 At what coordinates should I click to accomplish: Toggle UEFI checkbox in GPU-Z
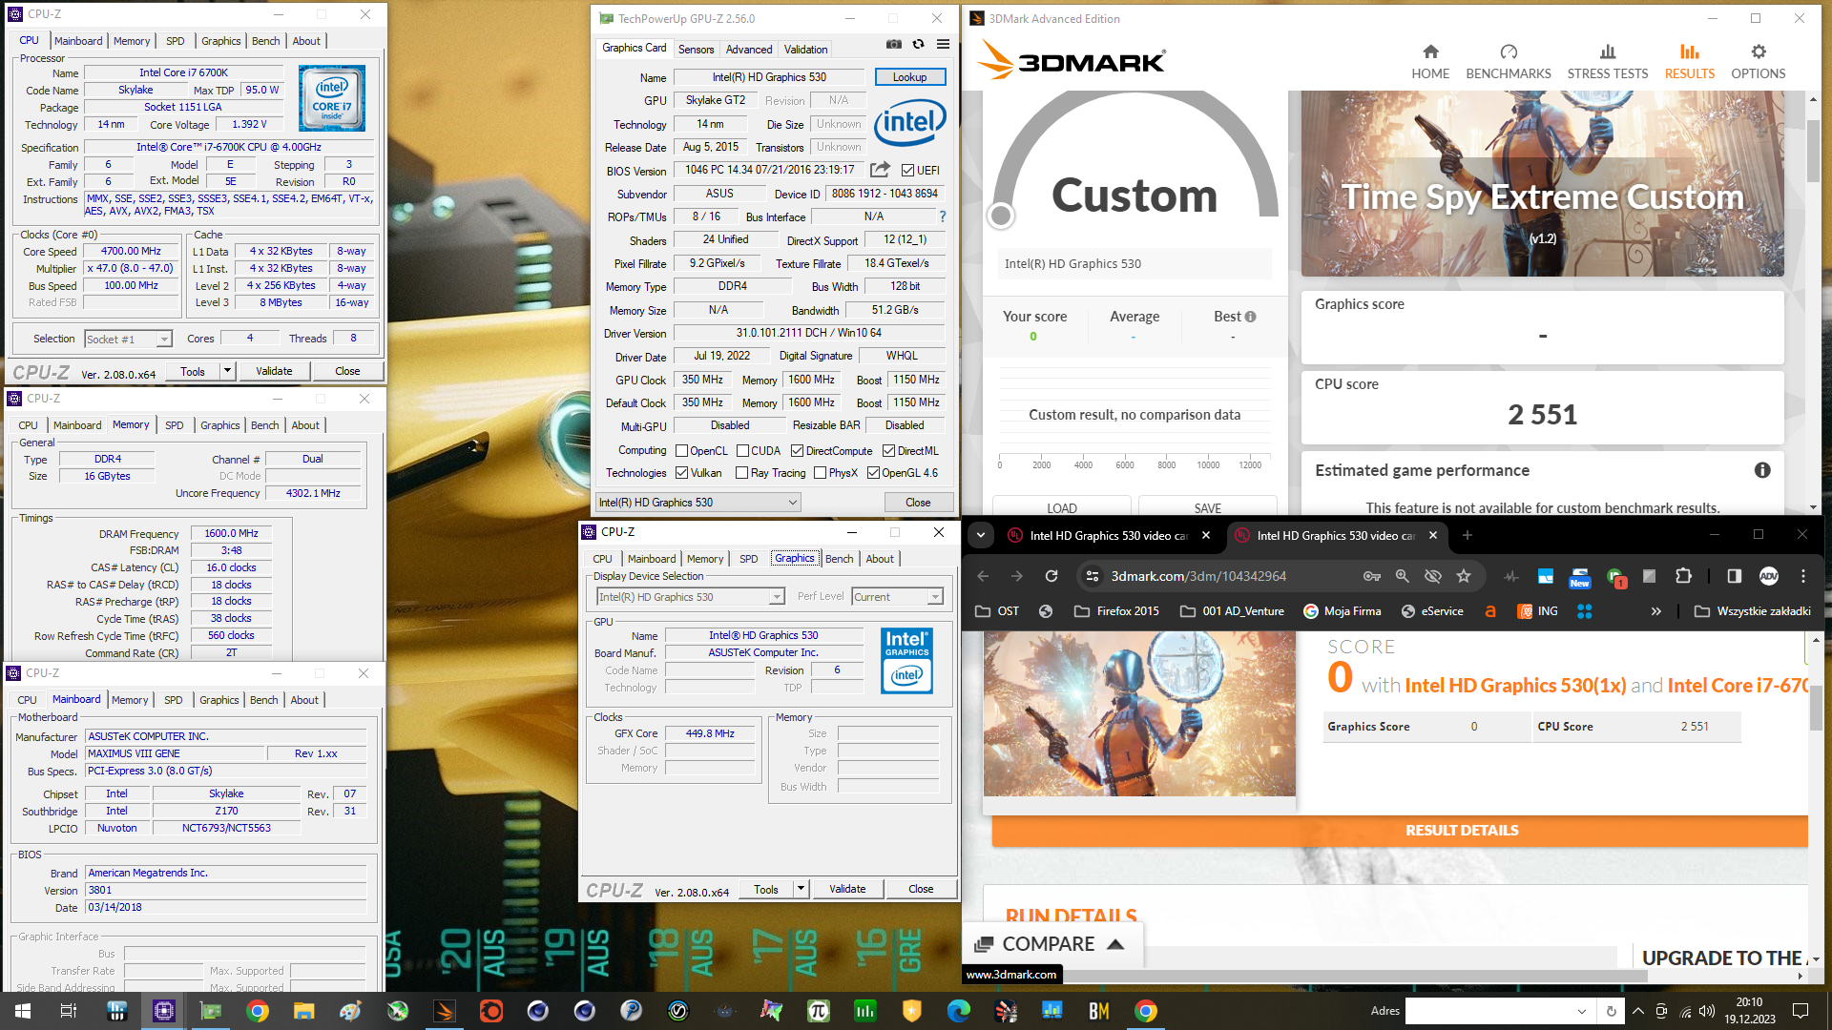click(x=907, y=171)
